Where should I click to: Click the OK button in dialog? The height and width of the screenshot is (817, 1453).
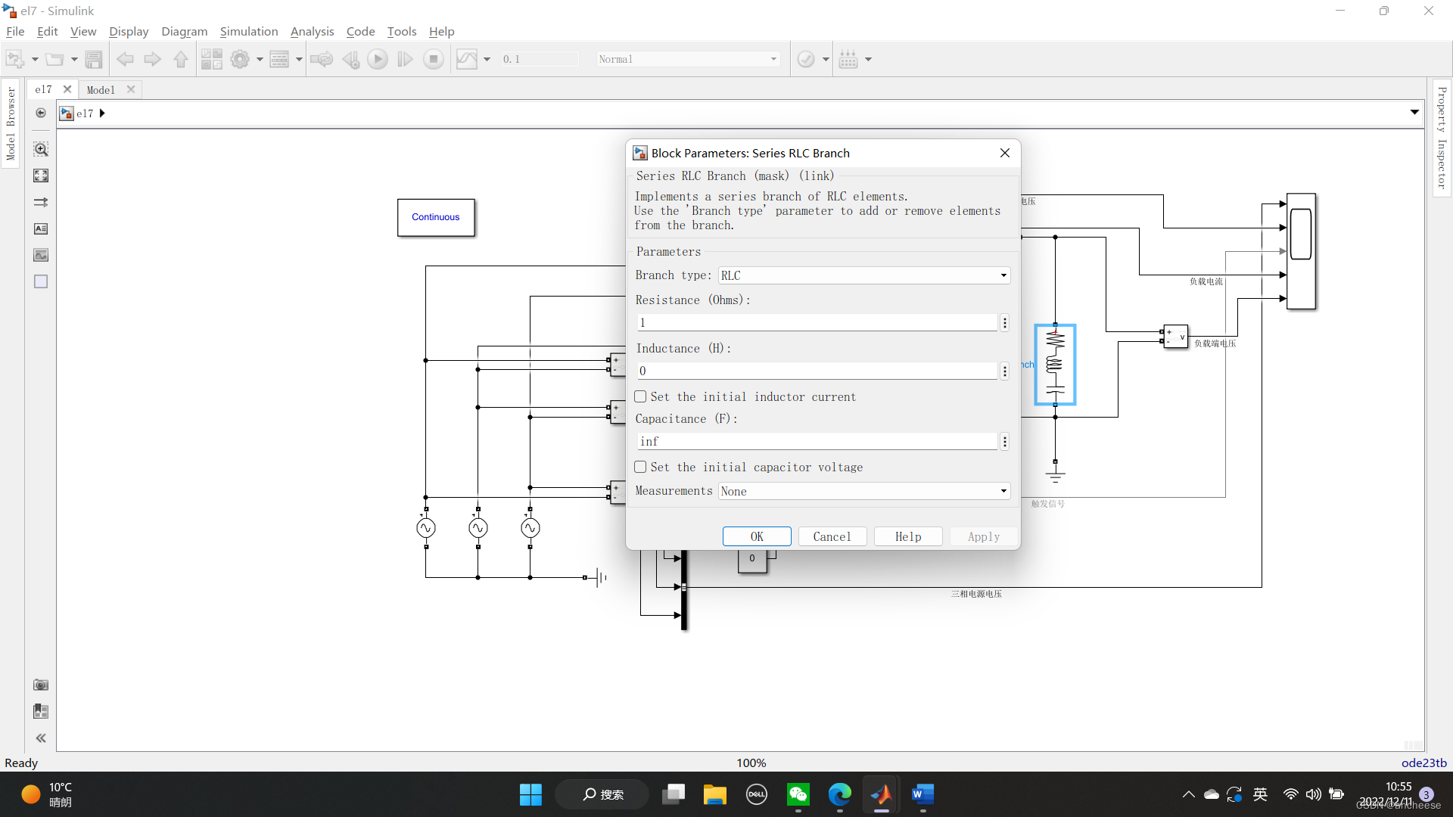[x=757, y=536]
